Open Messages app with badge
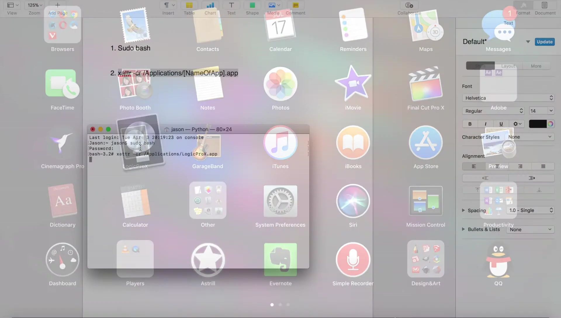The height and width of the screenshot is (318, 561). click(x=498, y=26)
